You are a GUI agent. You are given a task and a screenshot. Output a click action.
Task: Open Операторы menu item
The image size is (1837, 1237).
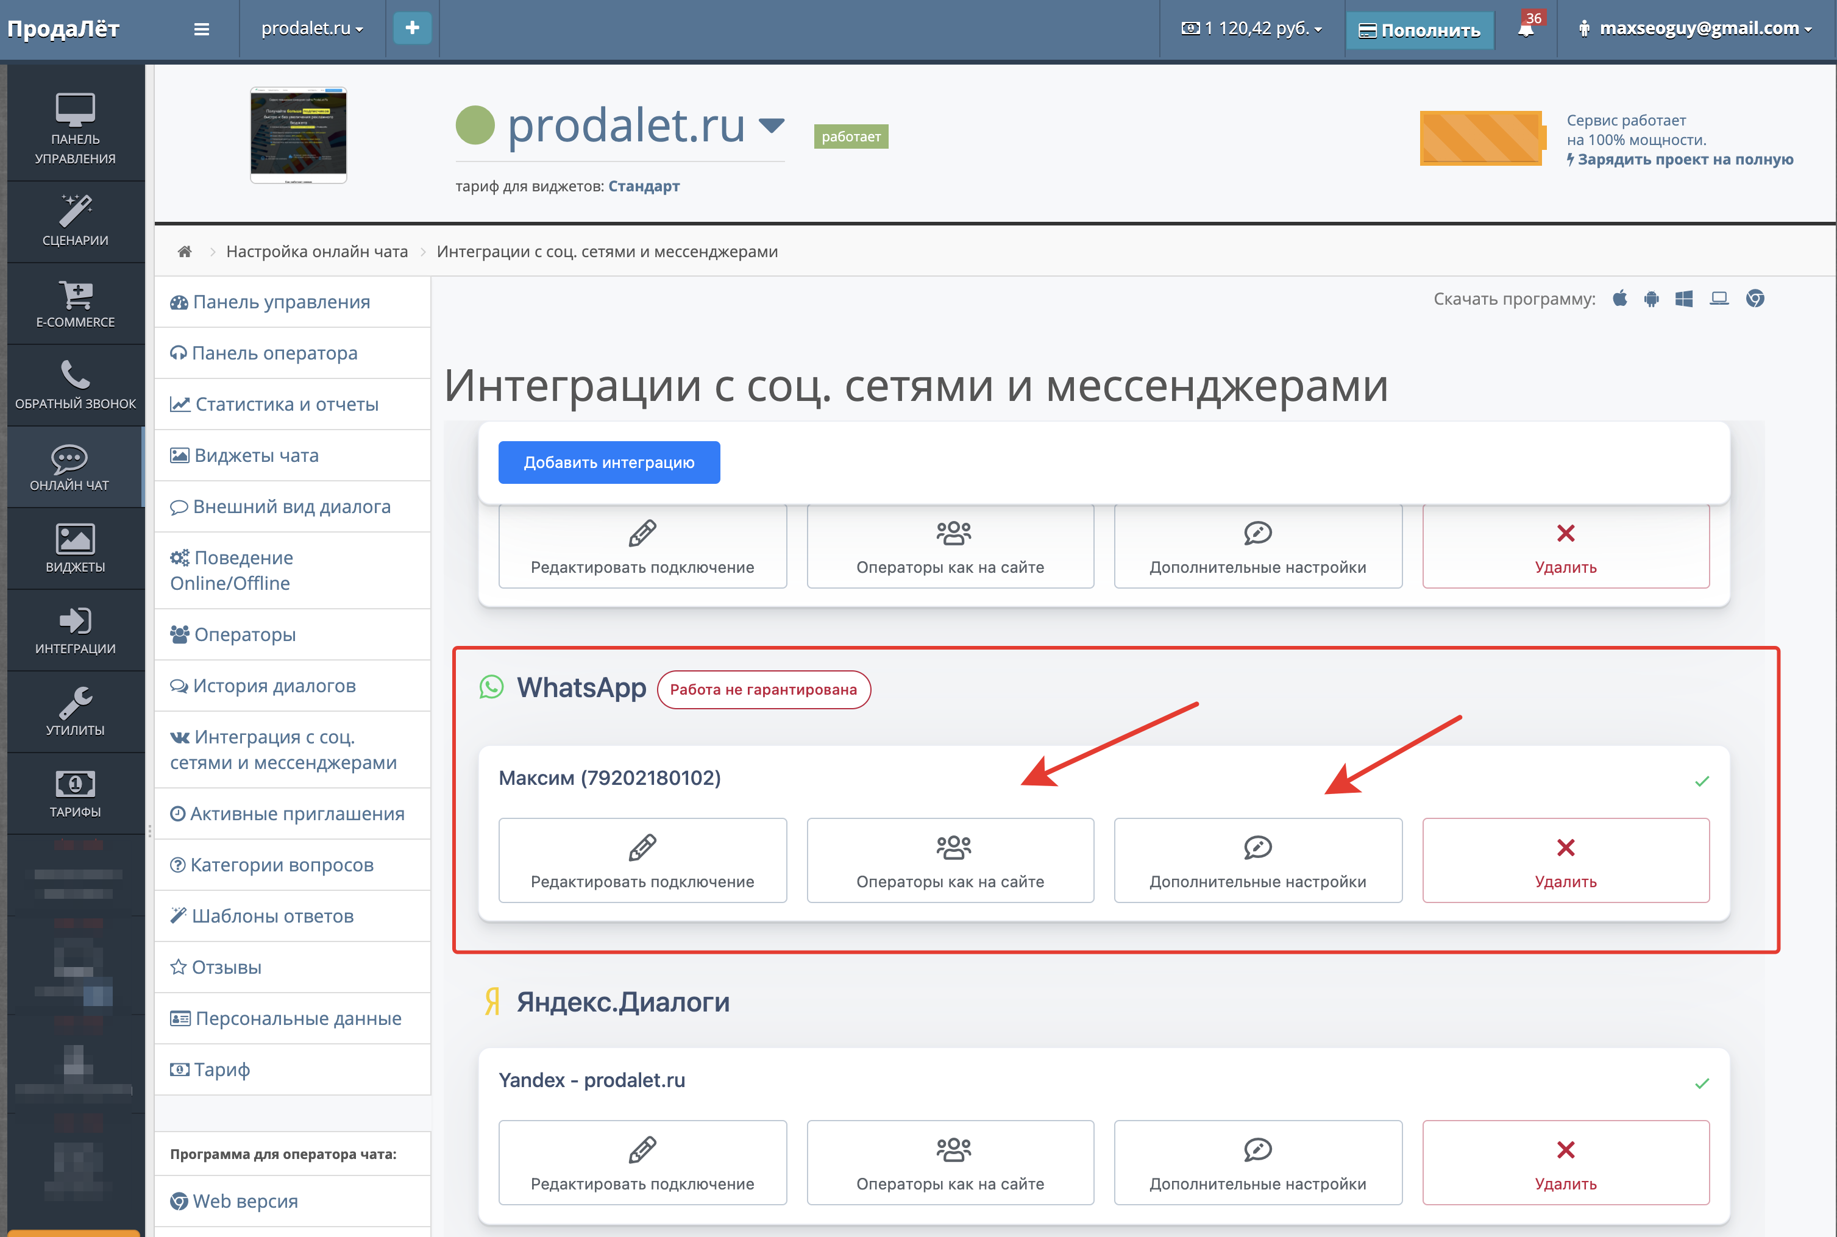click(292, 635)
